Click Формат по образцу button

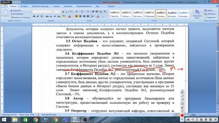point(20,17)
